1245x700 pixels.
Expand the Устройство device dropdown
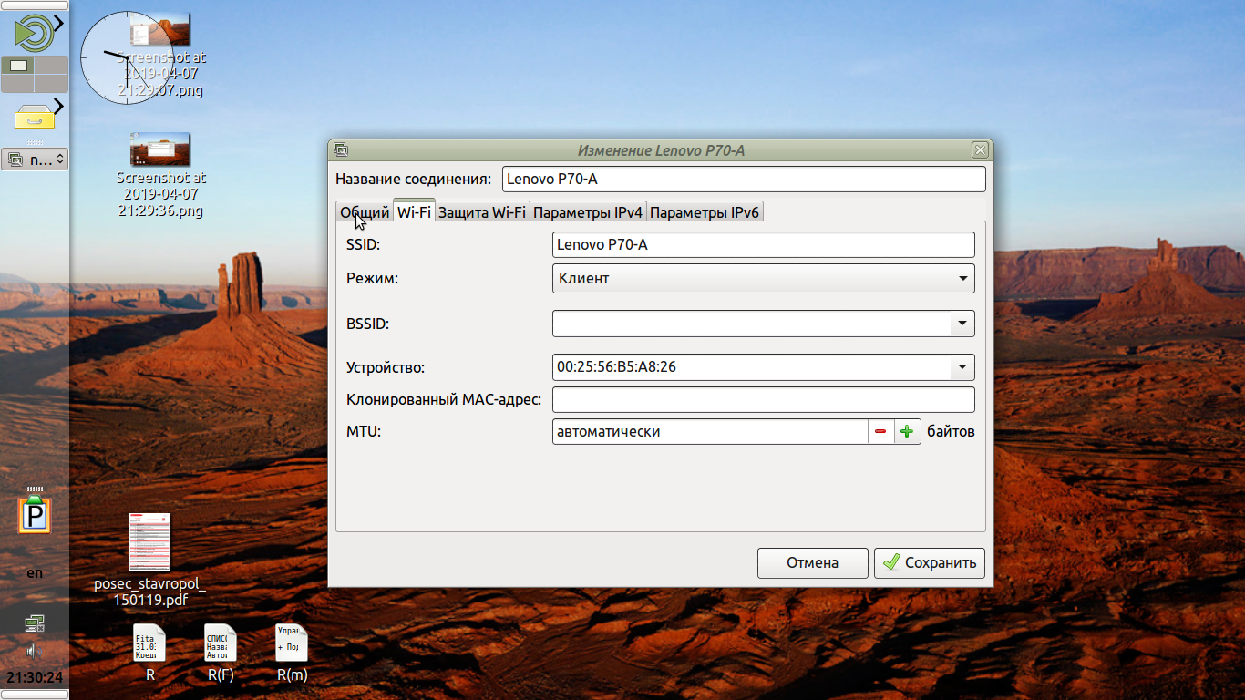point(962,367)
